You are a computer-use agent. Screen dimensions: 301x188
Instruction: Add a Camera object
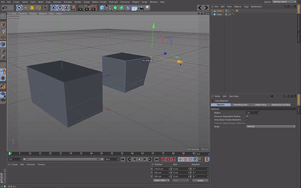(141, 8)
